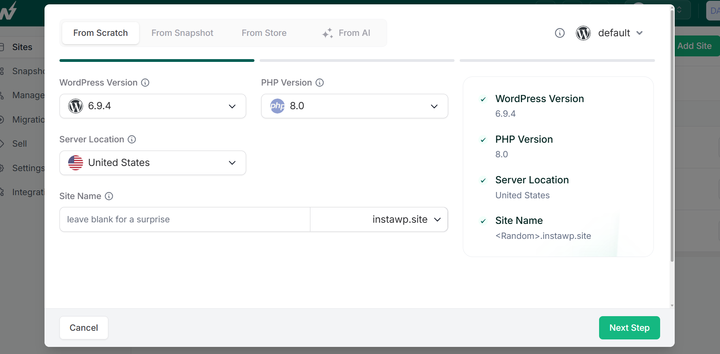This screenshot has height=354, width=720.
Task: Open the instawp.site domain dropdown
Action: [x=406, y=220]
